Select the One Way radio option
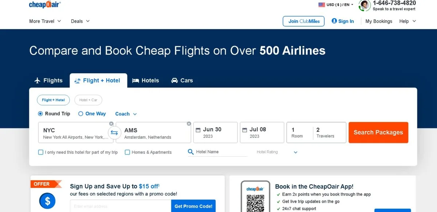The width and height of the screenshot is (437, 212). tap(81, 114)
